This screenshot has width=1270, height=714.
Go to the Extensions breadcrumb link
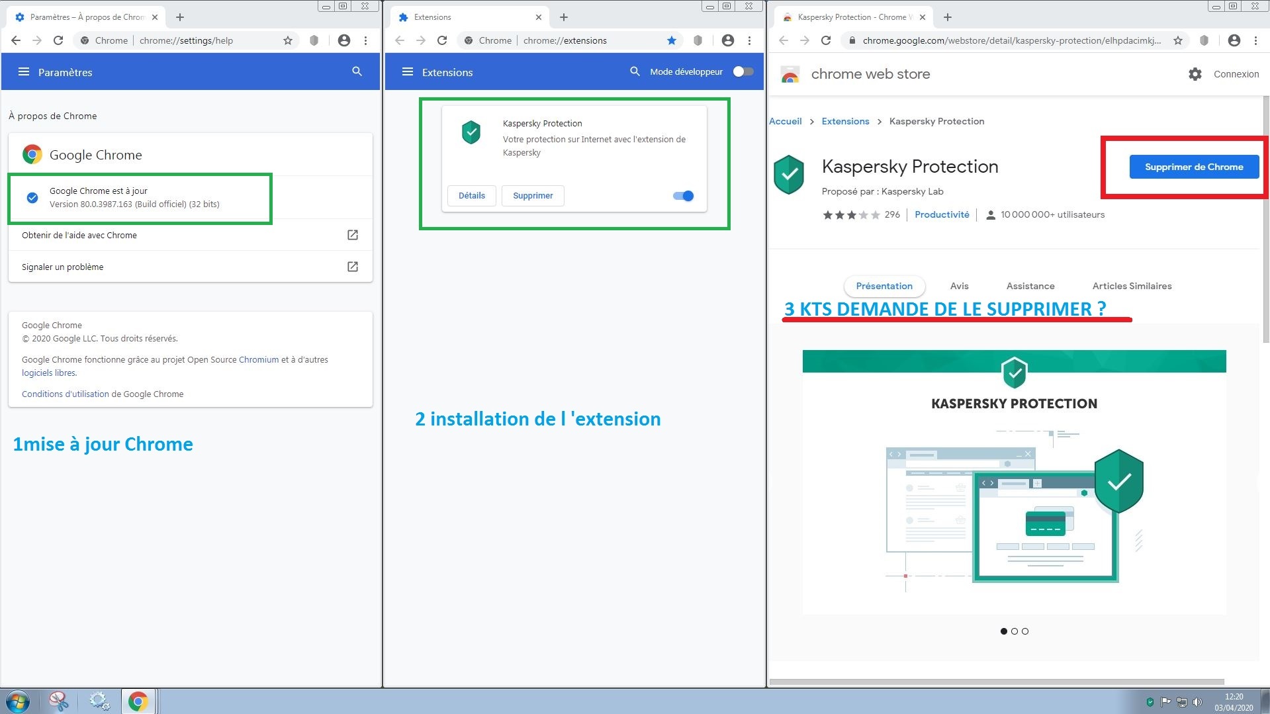tap(845, 121)
